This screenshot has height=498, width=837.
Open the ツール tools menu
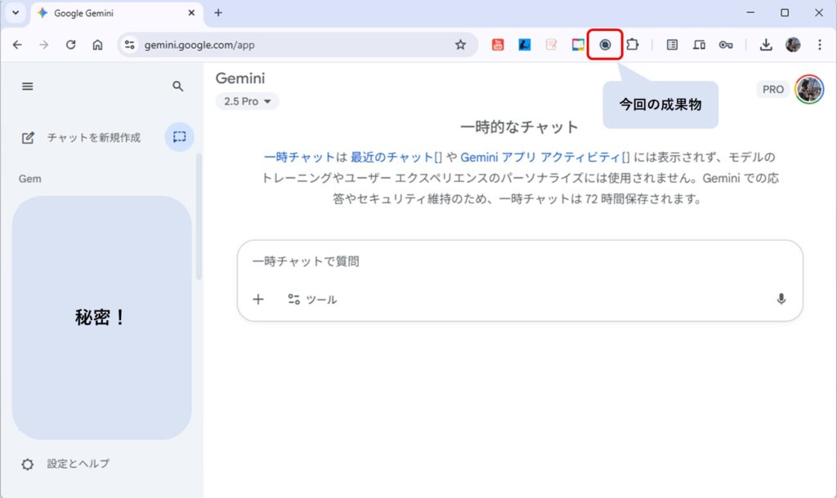[312, 300]
